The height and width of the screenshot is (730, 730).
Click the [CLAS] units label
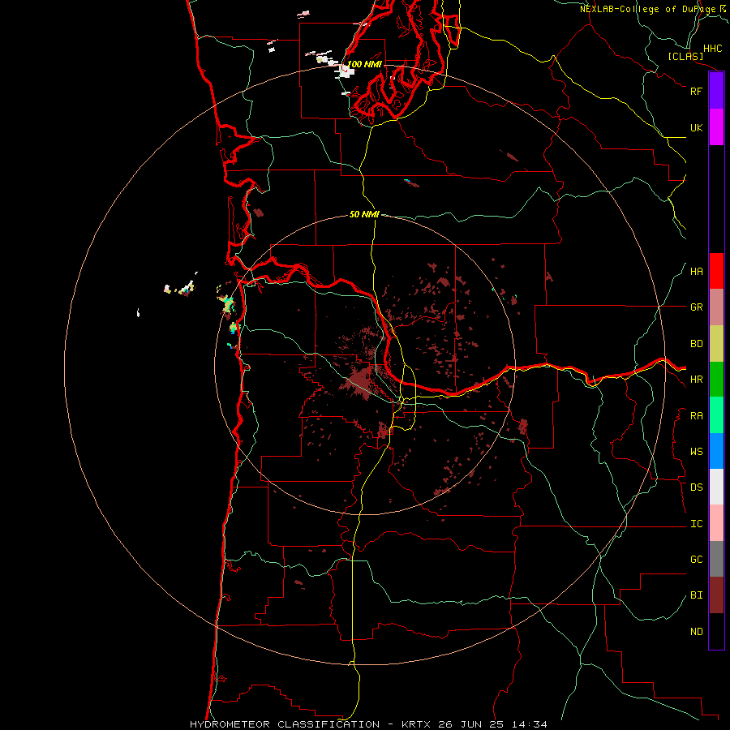(x=685, y=56)
